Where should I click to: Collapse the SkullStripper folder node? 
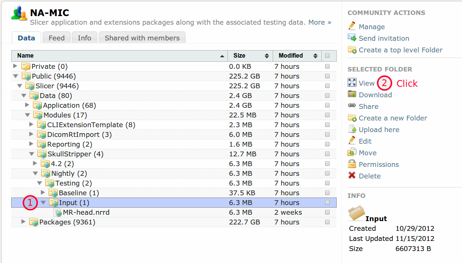(x=31, y=154)
